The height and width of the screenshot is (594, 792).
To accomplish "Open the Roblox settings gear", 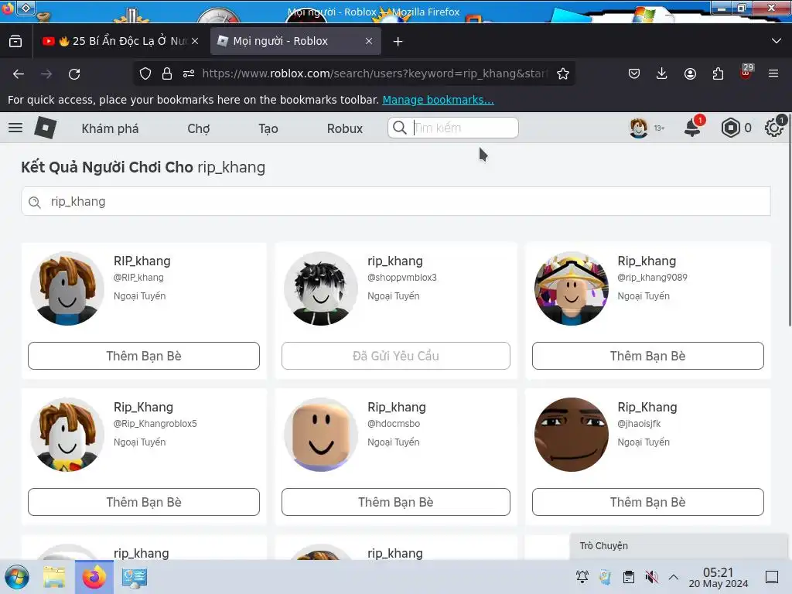I will (x=773, y=128).
